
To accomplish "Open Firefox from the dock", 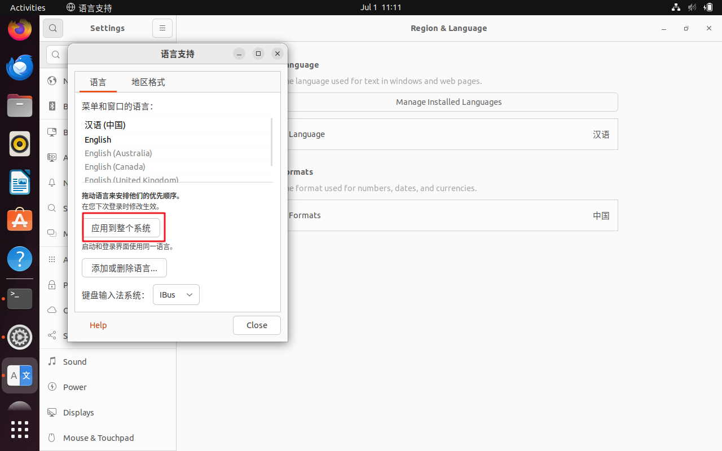I will coord(20,29).
